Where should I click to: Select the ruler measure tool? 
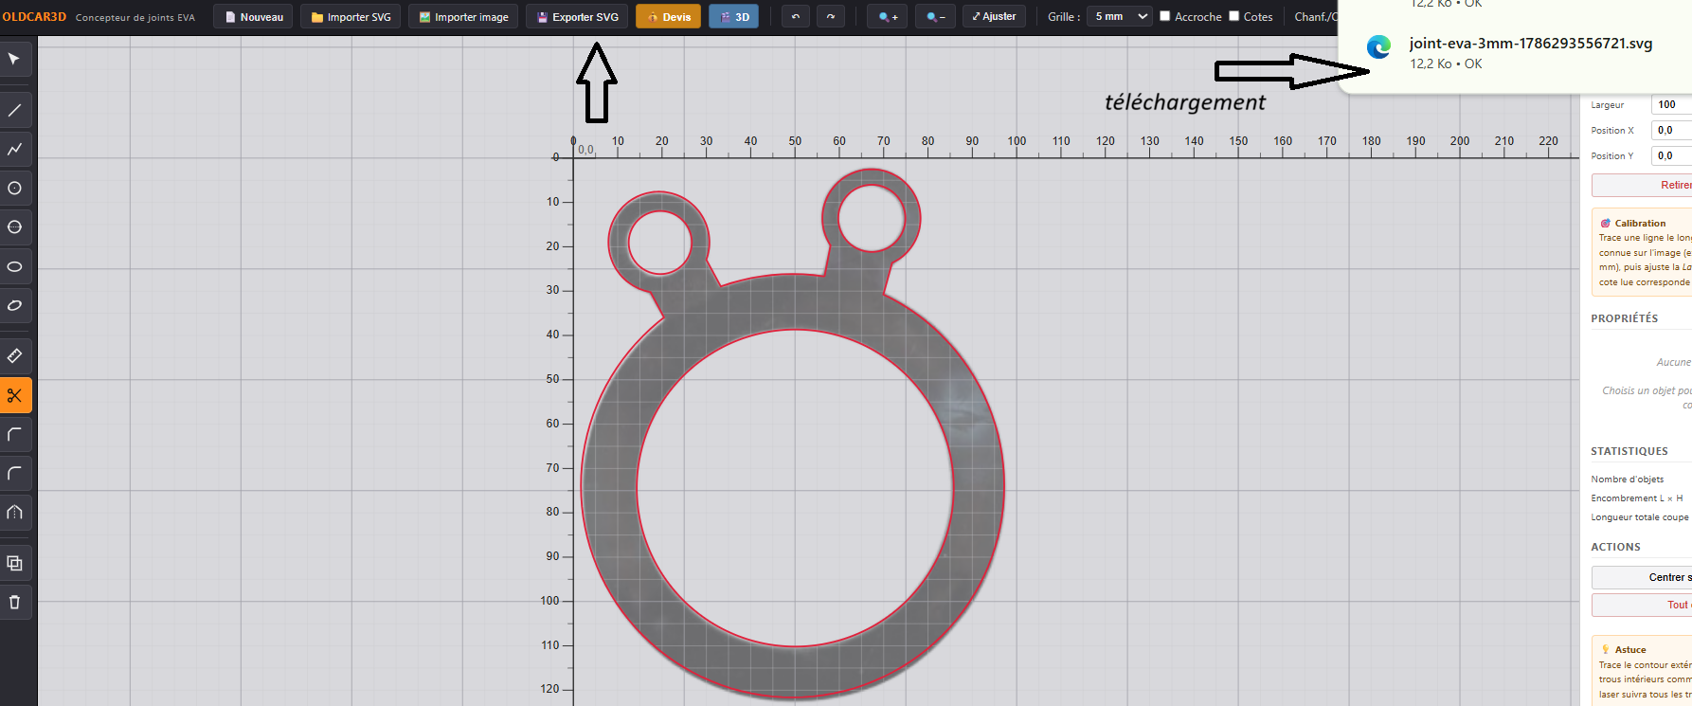coord(15,355)
